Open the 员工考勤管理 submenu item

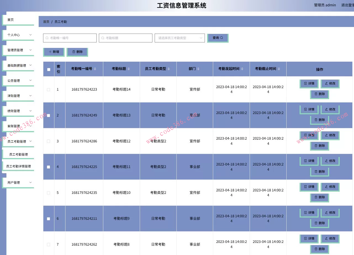(x=18, y=154)
